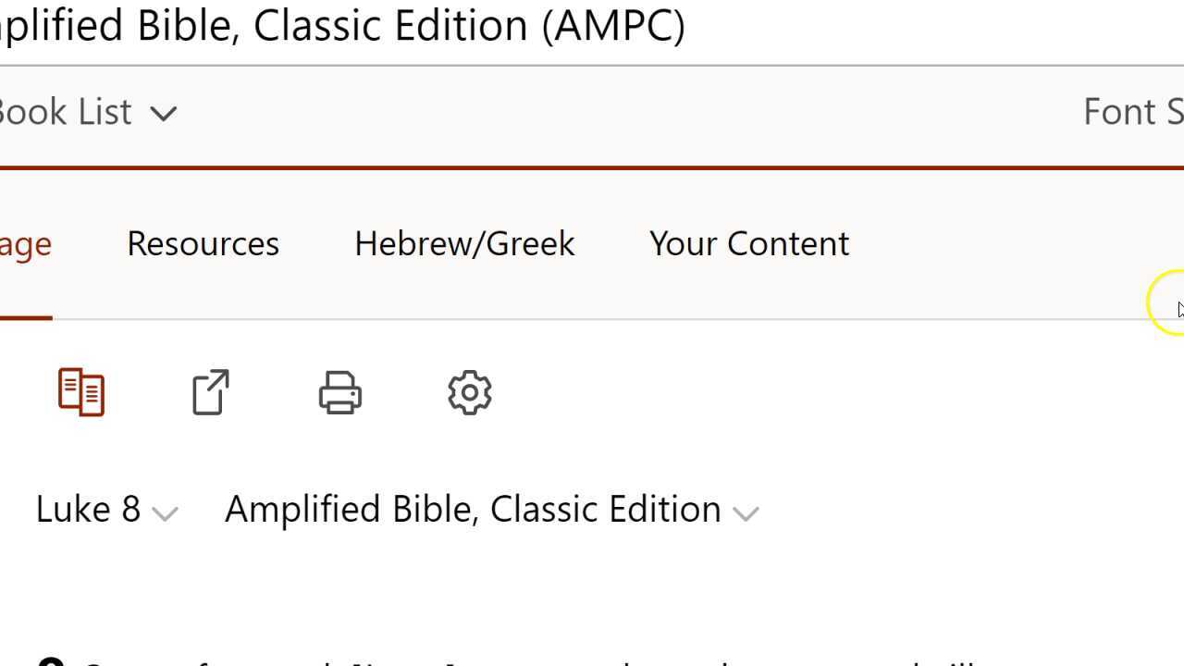Switch to the Hebrew/Greek tab
1184x666 pixels.
click(x=464, y=243)
